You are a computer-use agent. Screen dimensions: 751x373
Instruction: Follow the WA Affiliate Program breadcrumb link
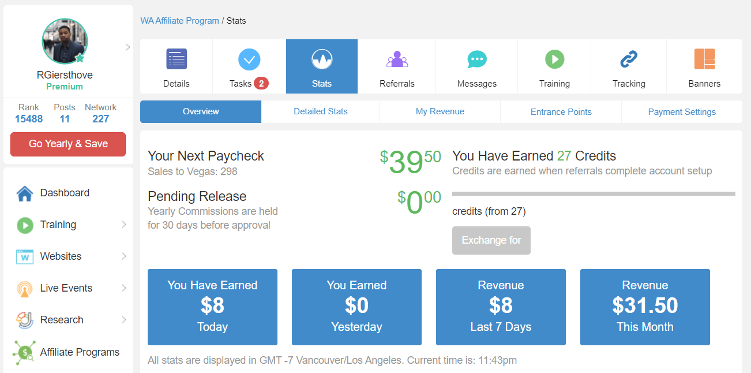pyautogui.click(x=180, y=21)
